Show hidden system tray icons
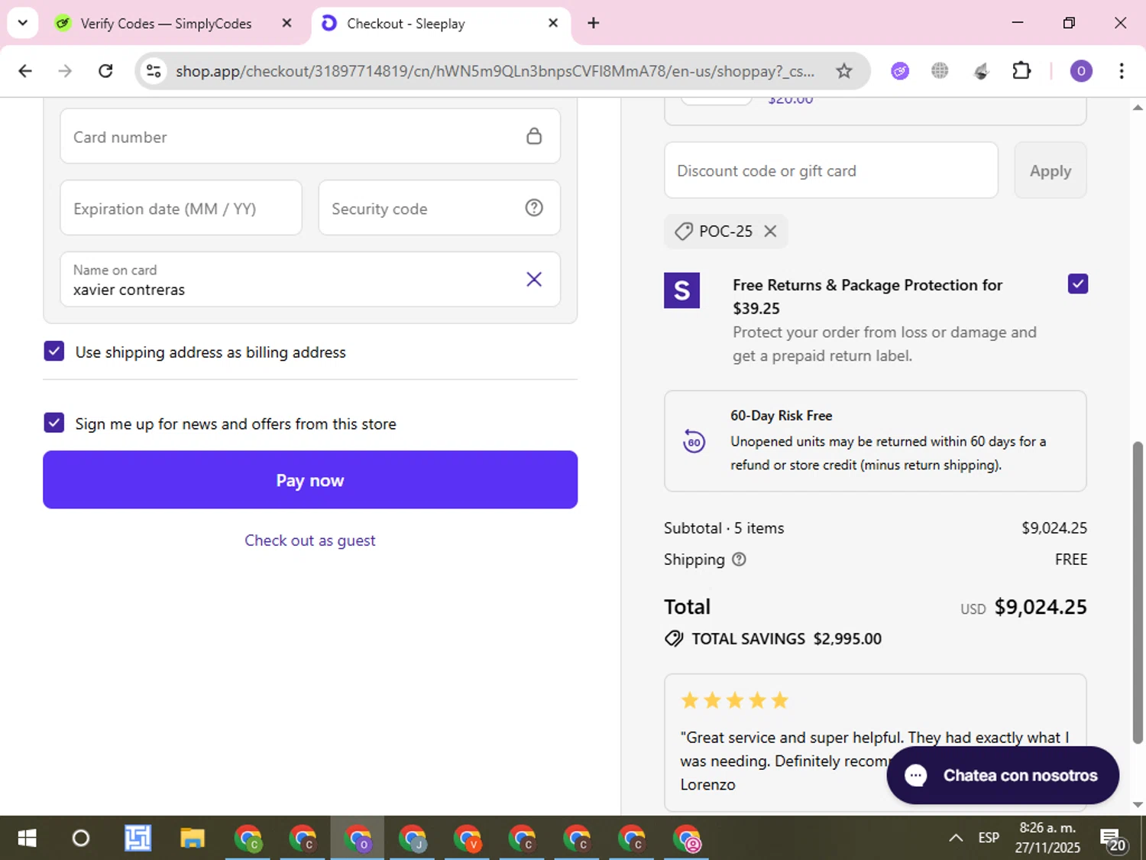Screen dimensions: 1146x860 tap(955, 838)
